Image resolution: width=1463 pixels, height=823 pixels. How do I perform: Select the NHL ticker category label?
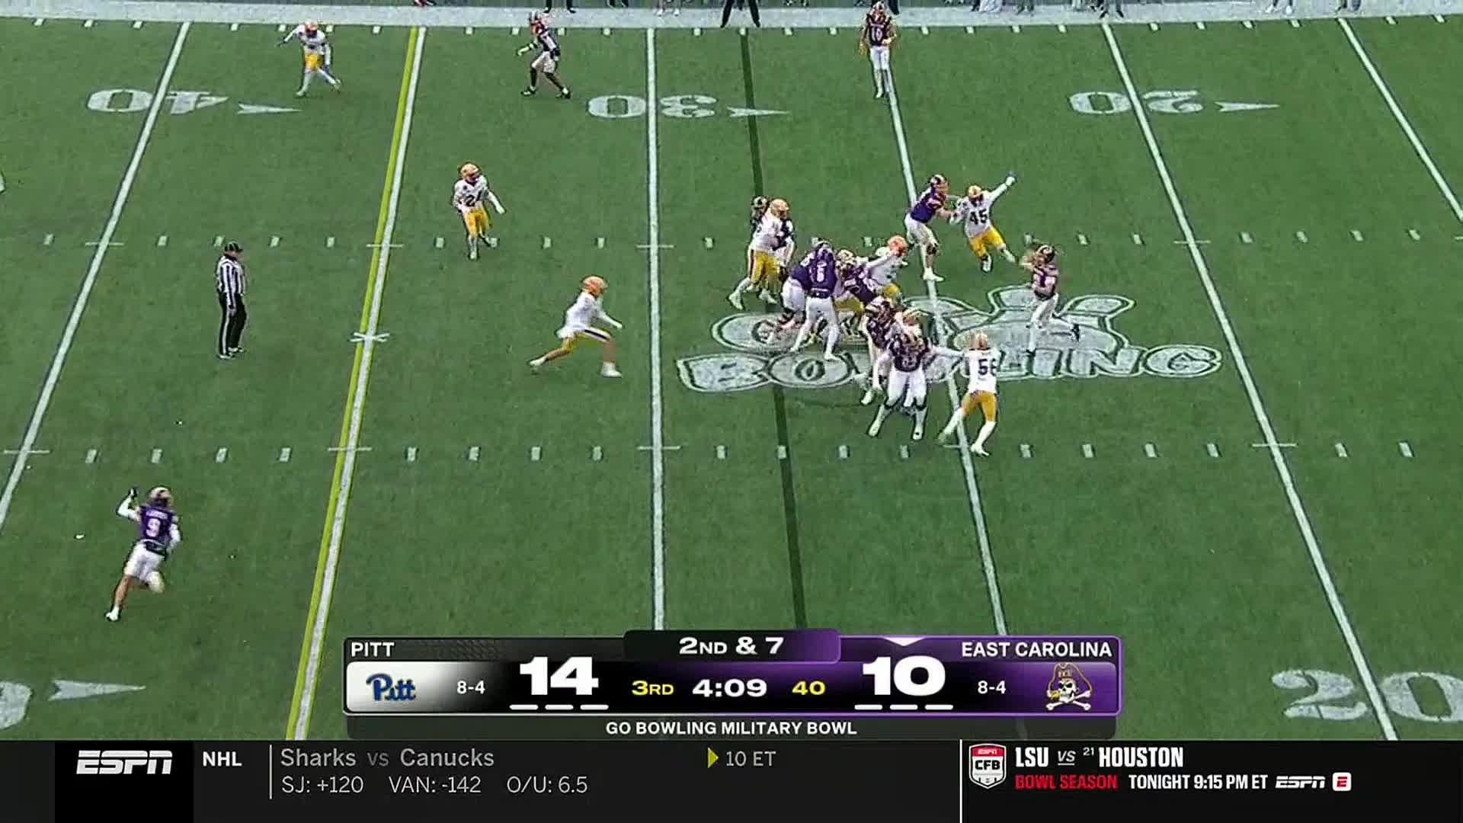[x=222, y=759]
